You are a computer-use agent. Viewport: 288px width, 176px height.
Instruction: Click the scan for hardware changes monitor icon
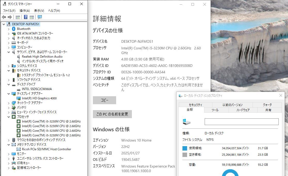(40, 17)
